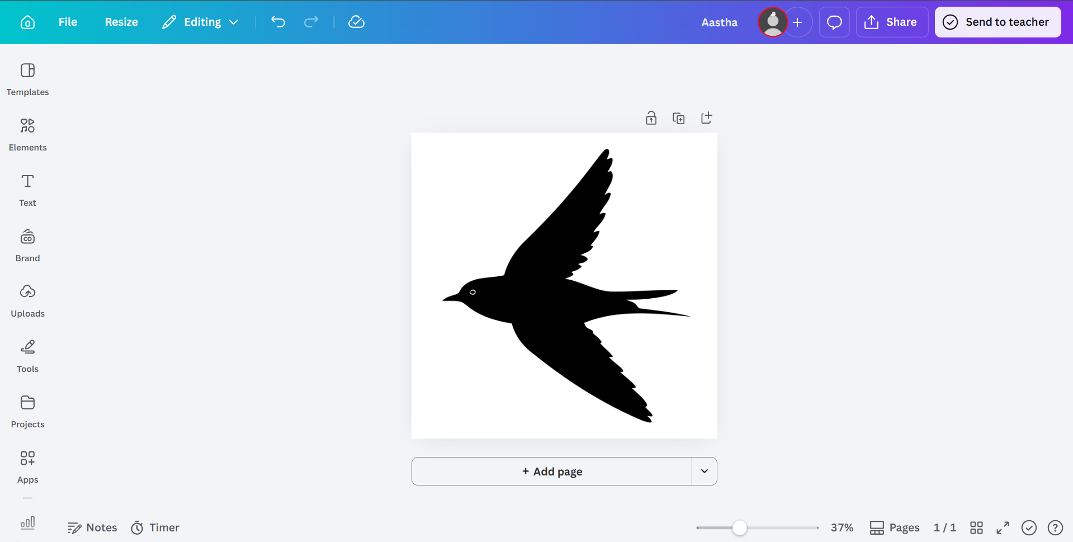Select the black swallow bird image
This screenshot has width=1073, height=542.
click(x=566, y=286)
